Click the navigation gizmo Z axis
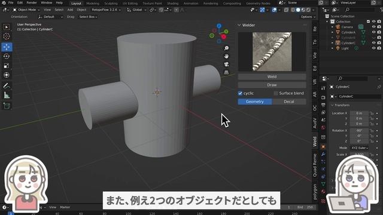Screen dimensions: 383x215 [219, 26]
